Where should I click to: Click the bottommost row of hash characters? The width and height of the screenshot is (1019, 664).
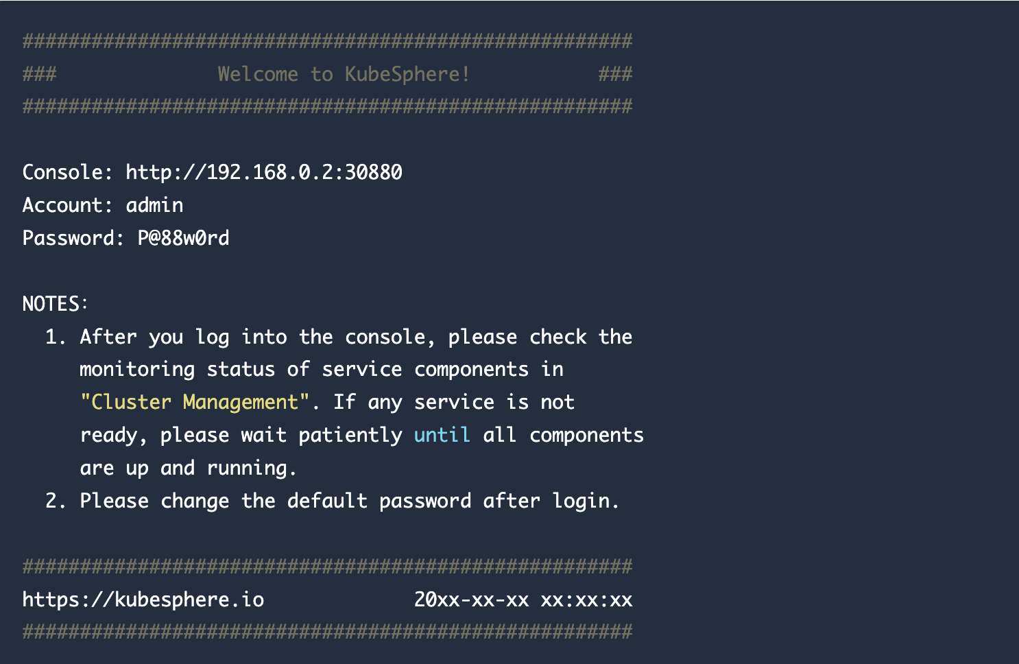(x=327, y=632)
